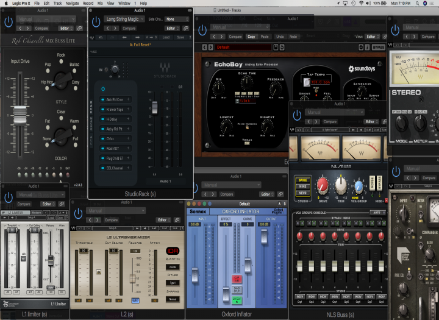Open Spotlight search in menu bar
The height and width of the screenshot is (320, 439).
click(x=417, y=4)
